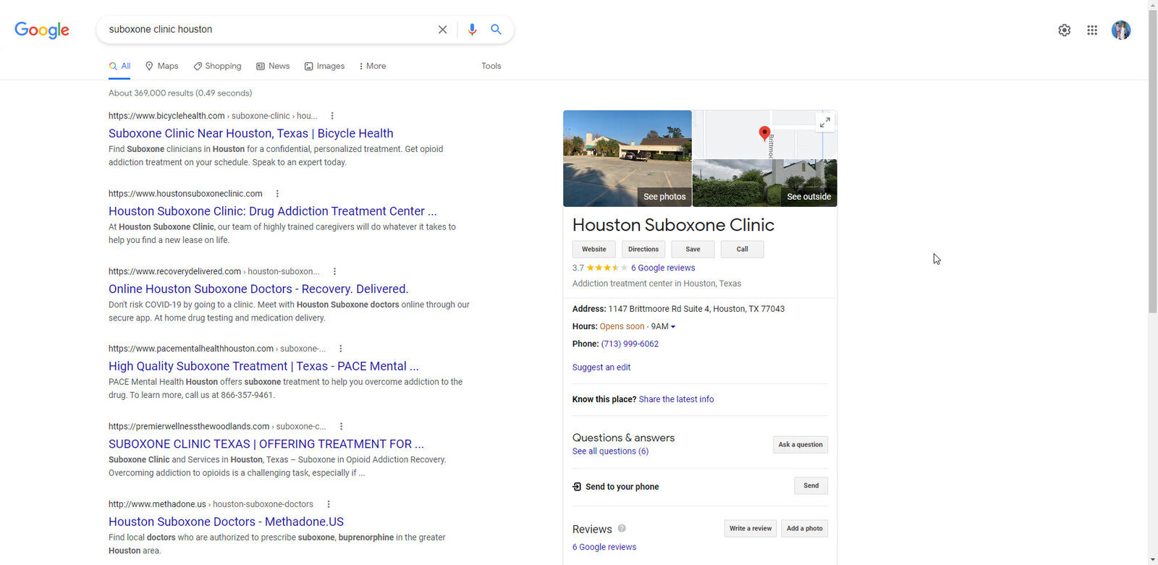Open See all questions (6) link
1158x565 pixels.
[x=610, y=451]
